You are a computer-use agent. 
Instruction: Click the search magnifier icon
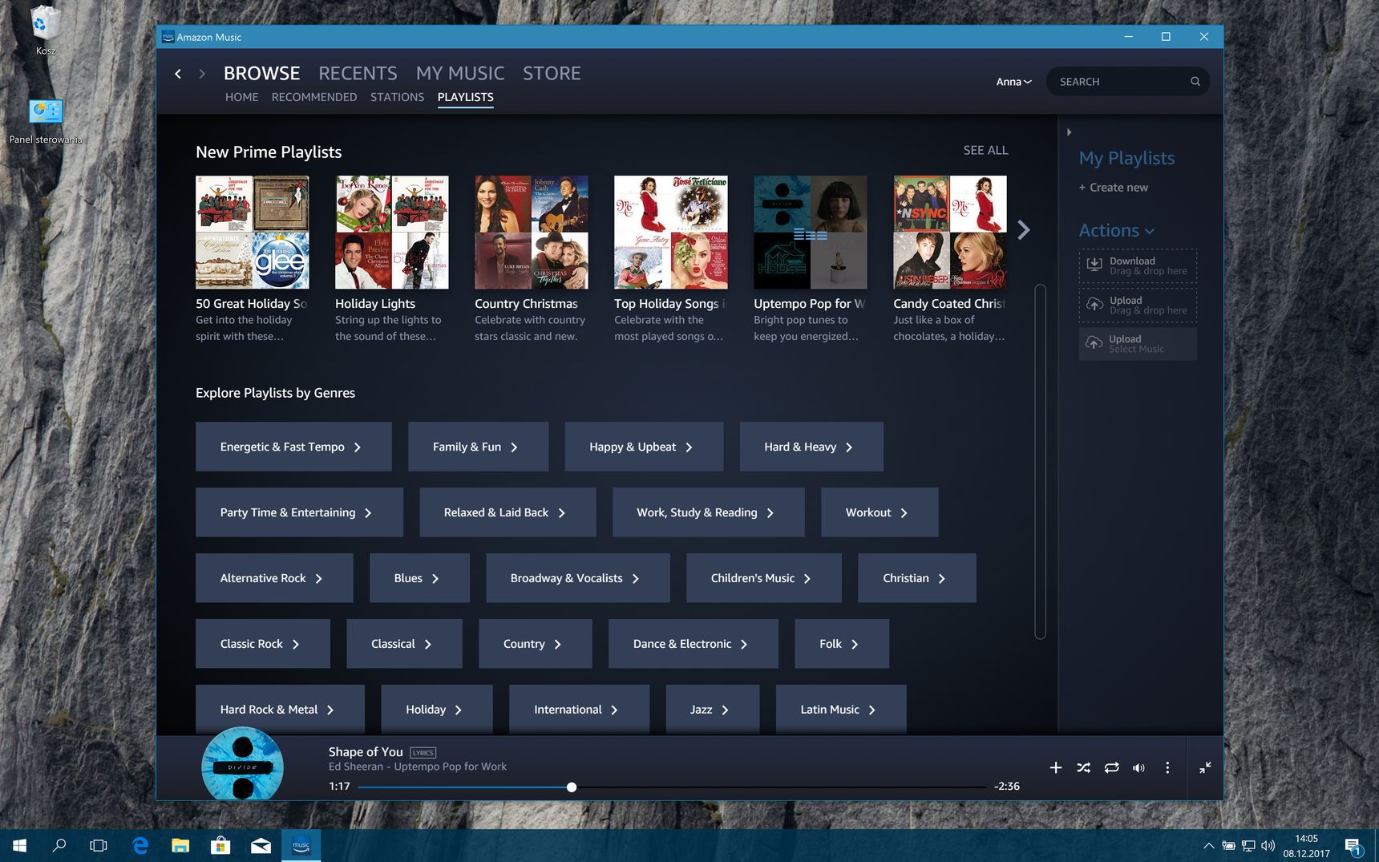[1195, 82]
